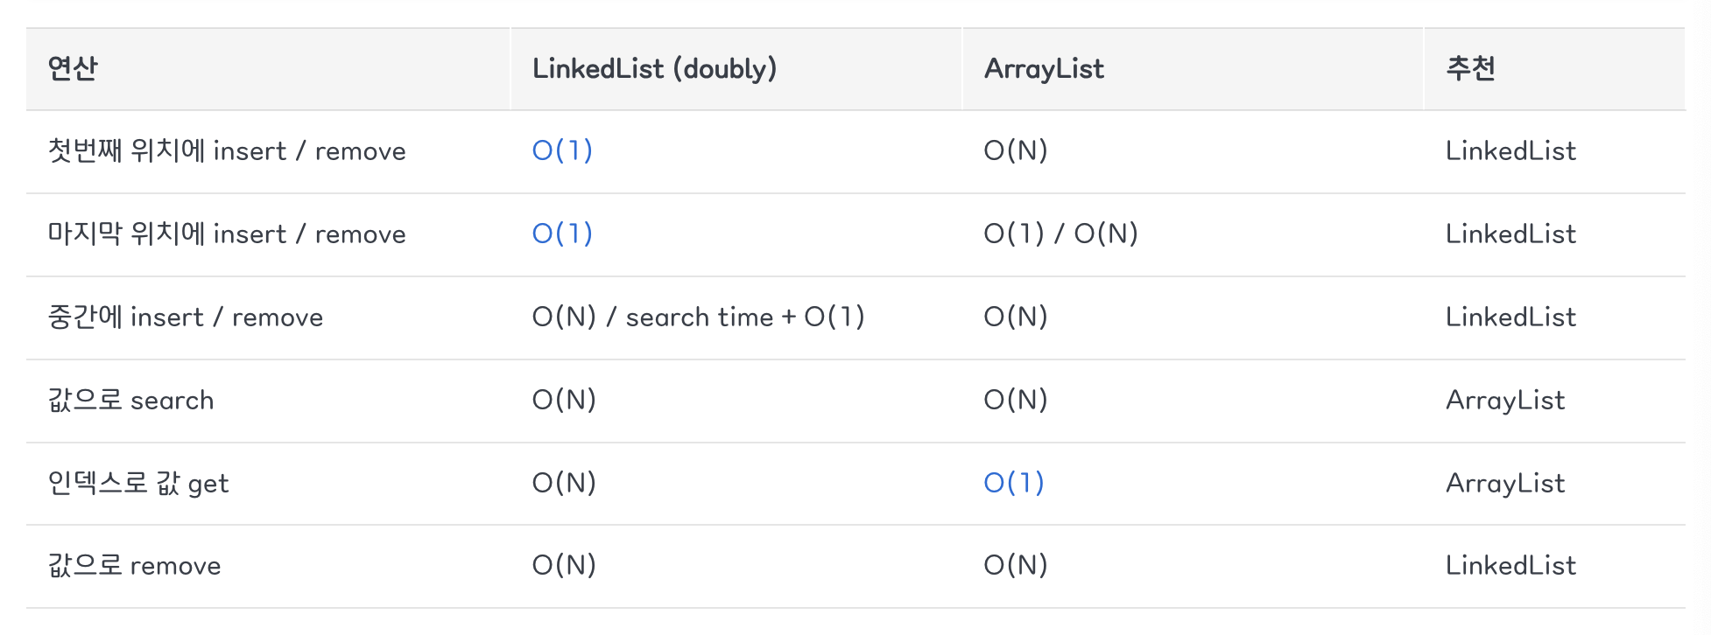The width and height of the screenshot is (1711, 635).
Task: Click ArrayList's O(N) in the 첫번째 위치에 row
Action: tap(1016, 151)
